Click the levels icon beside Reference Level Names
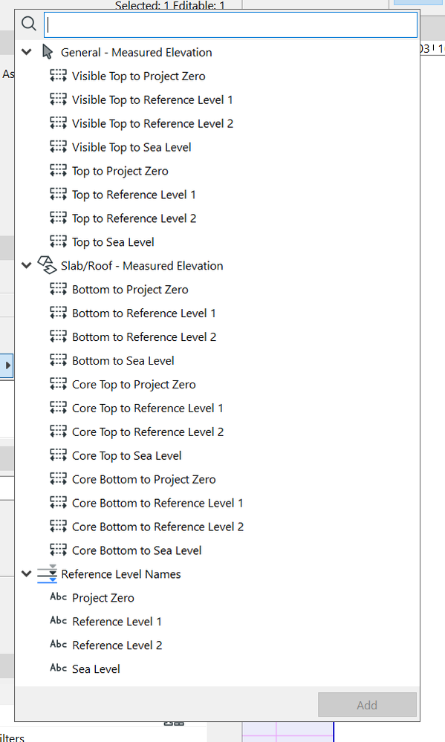This screenshot has width=445, height=742. pyautogui.click(x=47, y=573)
